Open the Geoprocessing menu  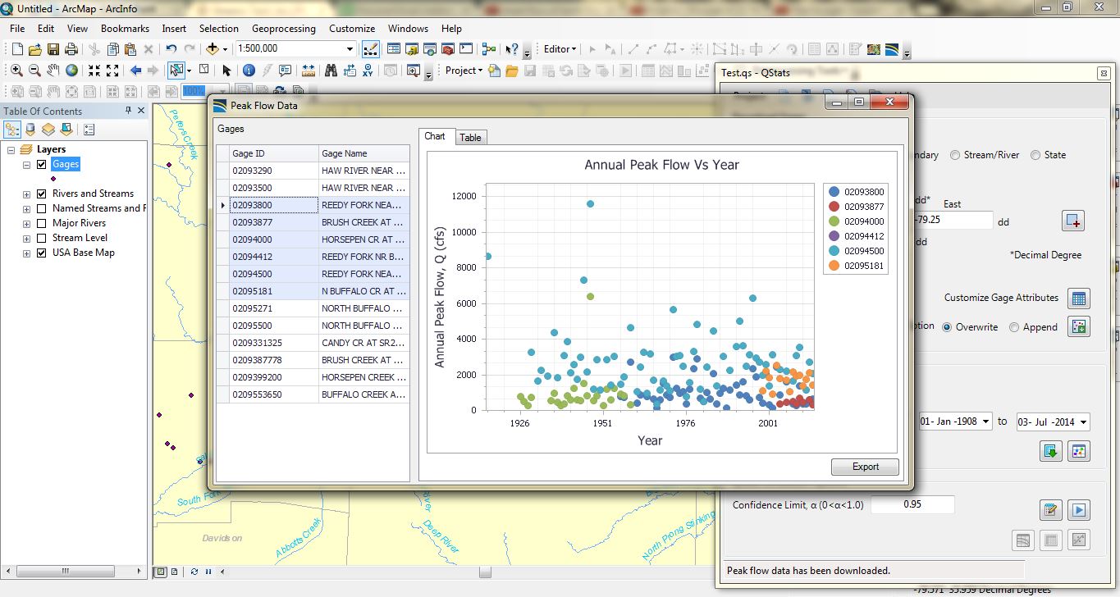(x=283, y=28)
